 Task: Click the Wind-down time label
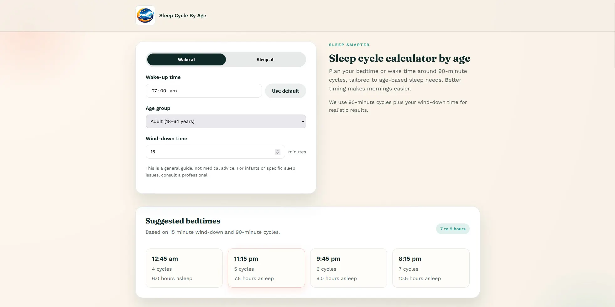(166, 139)
